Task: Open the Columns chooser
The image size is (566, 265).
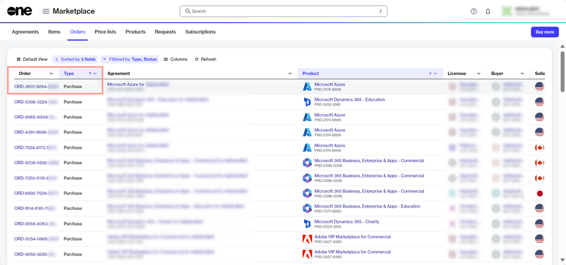Action: (x=166, y=59)
